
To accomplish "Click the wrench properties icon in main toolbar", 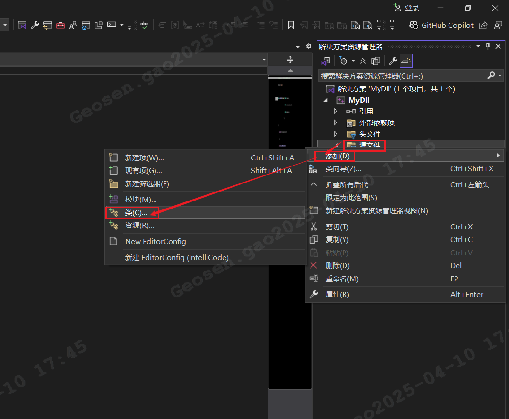I will coord(35,25).
